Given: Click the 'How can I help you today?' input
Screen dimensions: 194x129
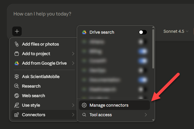Looking at the screenshot, I should click(42, 14).
